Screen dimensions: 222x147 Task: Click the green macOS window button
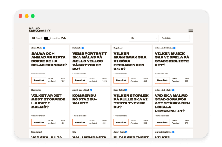tap(33, 16)
